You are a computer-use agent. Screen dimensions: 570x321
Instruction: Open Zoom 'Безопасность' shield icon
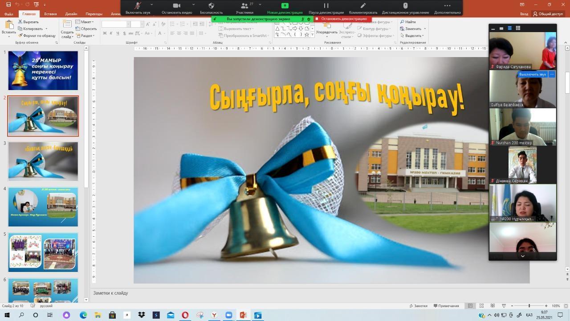[x=211, y=6]
